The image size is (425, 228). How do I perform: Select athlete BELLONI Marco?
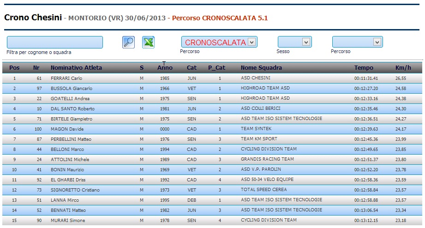pyautogui.click(x=67, y=150)
